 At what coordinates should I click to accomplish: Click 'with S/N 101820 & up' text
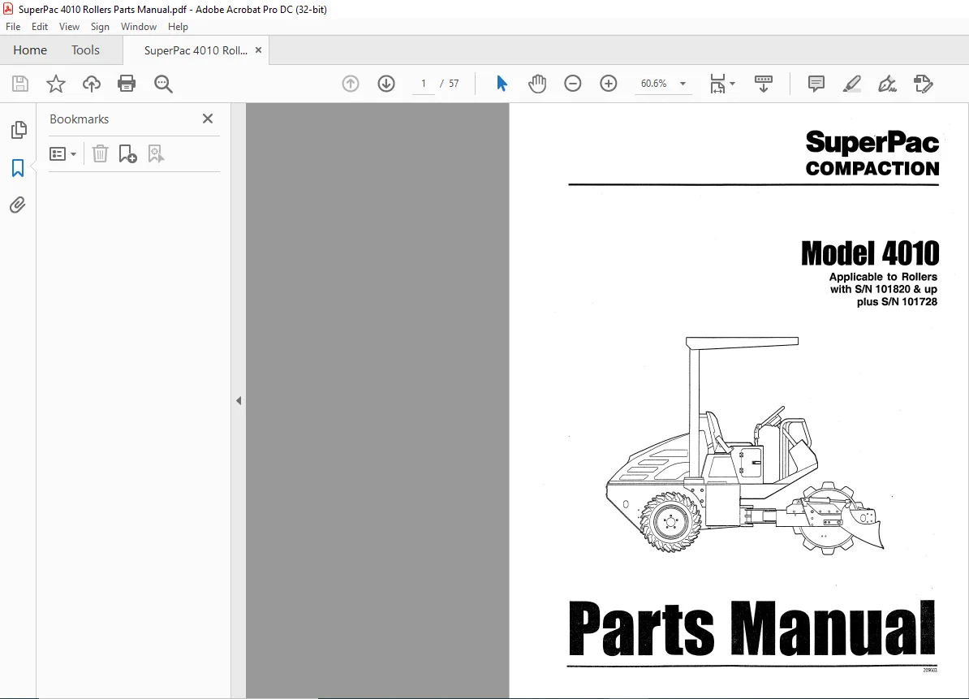point(884,289)
